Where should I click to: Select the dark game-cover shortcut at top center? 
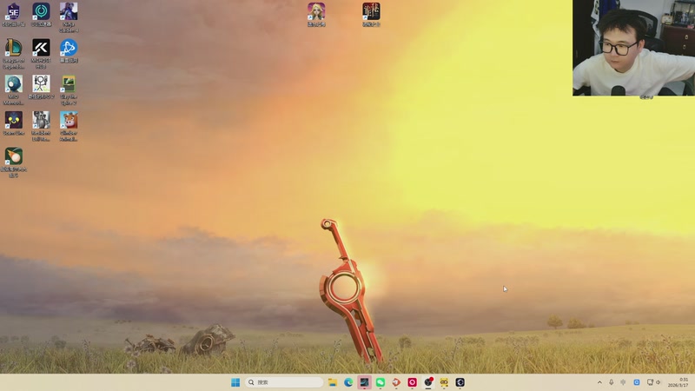pyautogui.click(x=371, y=14)
